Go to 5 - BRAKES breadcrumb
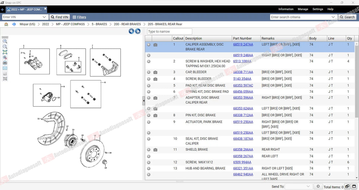This screenshot has height=190, width=359. point(99,24)
